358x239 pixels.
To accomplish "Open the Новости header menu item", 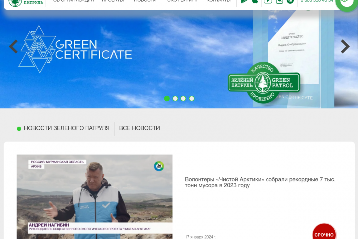I will coord(145,1).
